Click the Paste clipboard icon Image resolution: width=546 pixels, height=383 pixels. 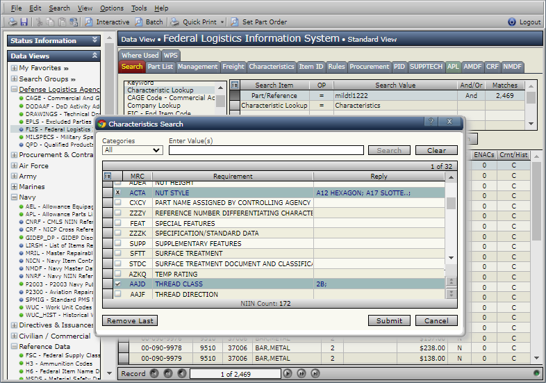click(62, 22)
